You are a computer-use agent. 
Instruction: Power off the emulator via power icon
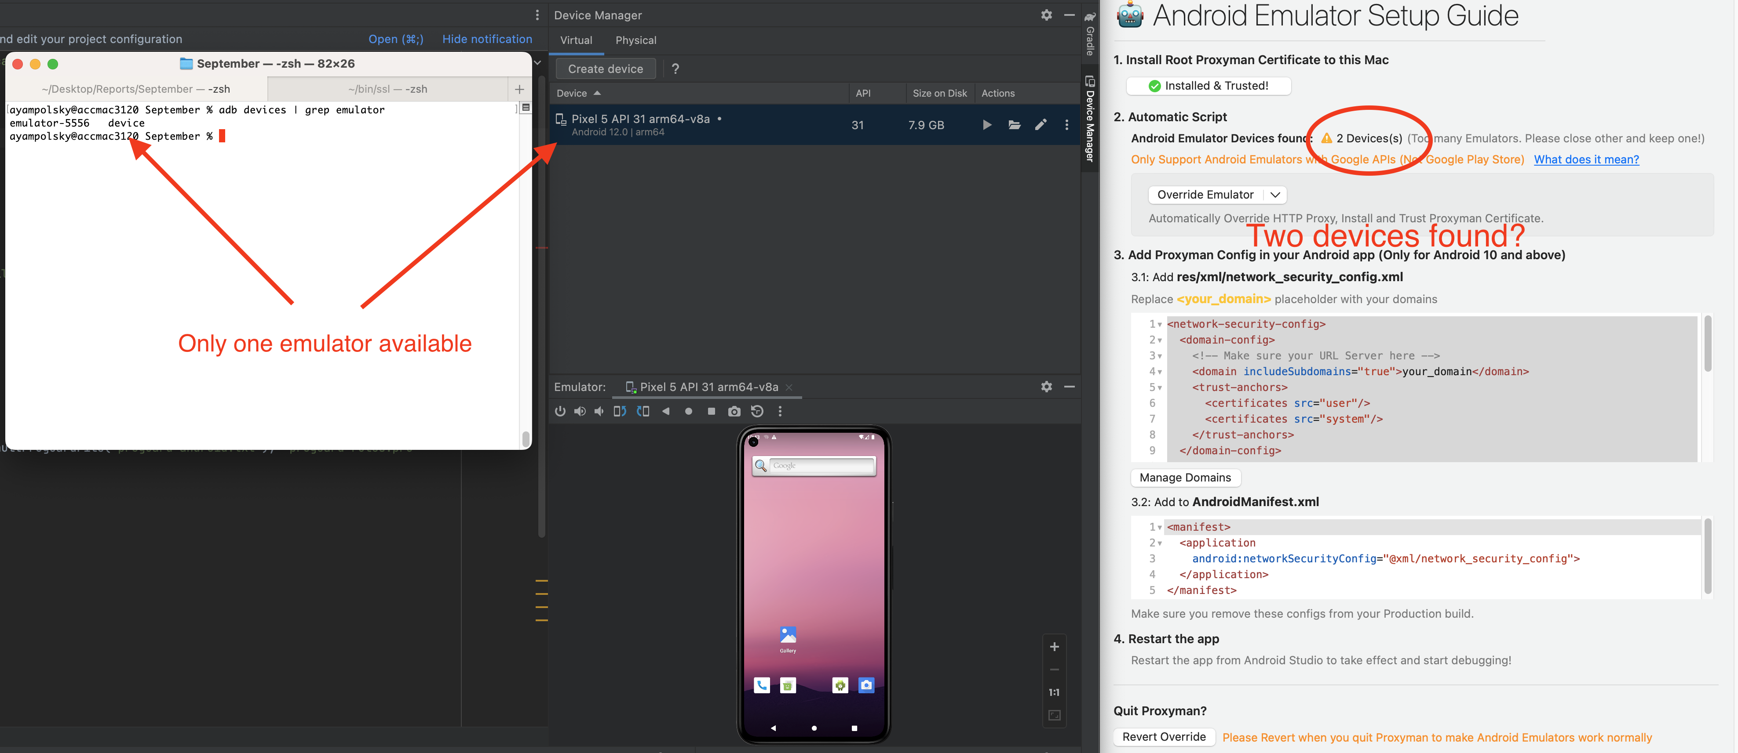pos(560,410)
